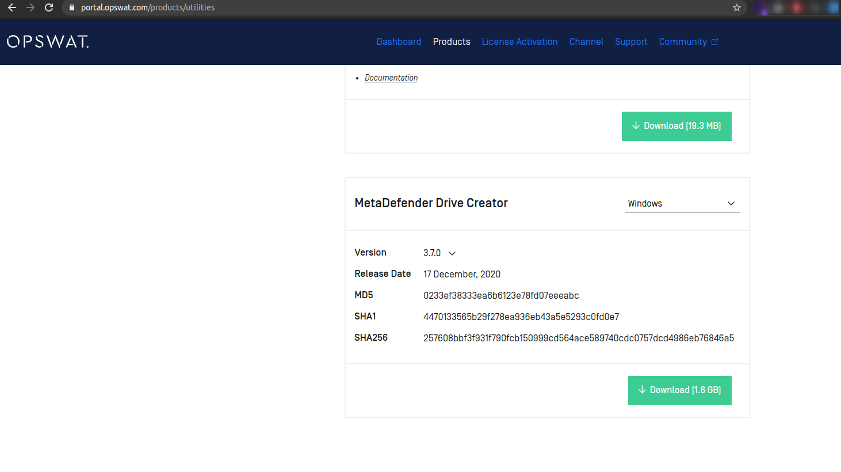This screenshot has width=841, height=472.
Task: Go to License Activation
Action: 519,41
